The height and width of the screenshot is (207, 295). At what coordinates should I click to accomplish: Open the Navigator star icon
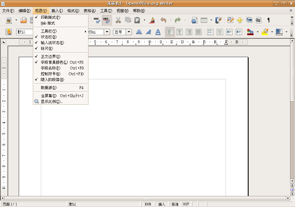tap(240, 20)
